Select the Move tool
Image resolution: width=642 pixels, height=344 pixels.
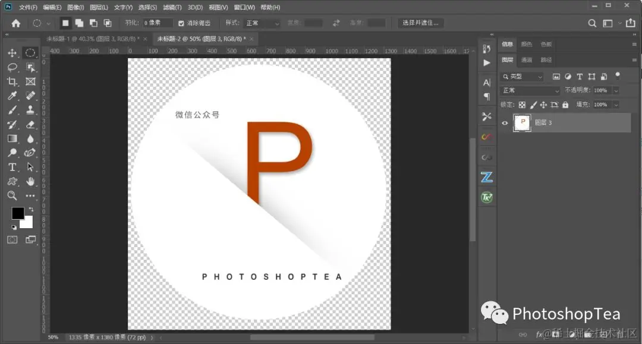tap(12, 53)
